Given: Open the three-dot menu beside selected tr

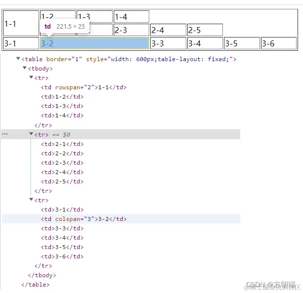Looking at the screenshot, I should click(5, 134).
